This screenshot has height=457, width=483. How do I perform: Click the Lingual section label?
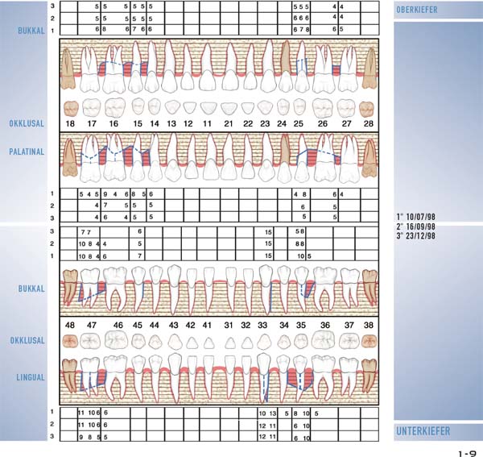pyautogui.click(x=30, y=377)
